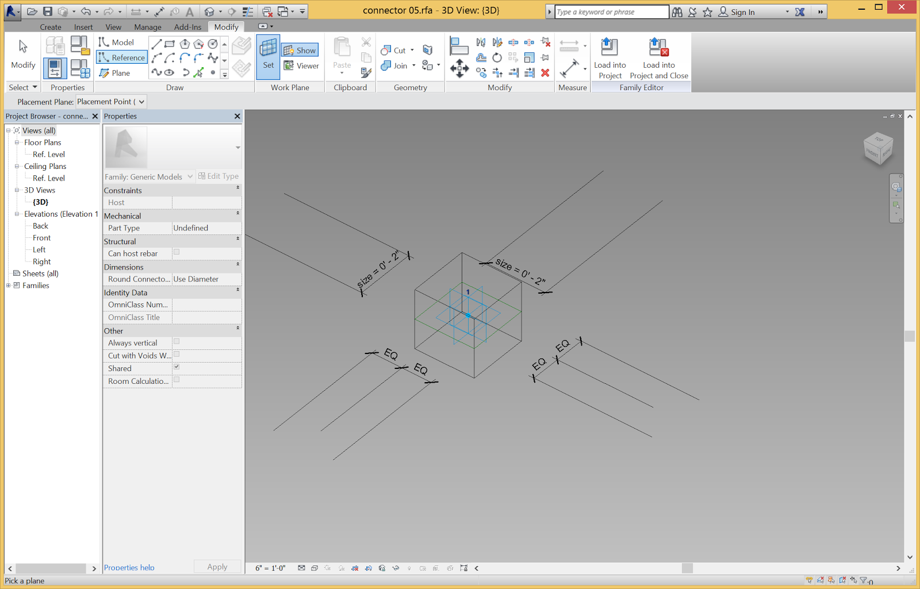
Task: Open the Family Generic Models dropdown
Action: click(x=190, y=176)
